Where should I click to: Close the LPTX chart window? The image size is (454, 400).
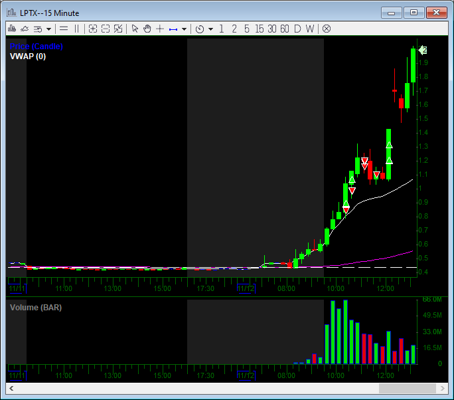[436, 13]
